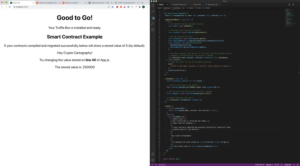Open the Chrome Extensions puzzle icon

[140, 7]
